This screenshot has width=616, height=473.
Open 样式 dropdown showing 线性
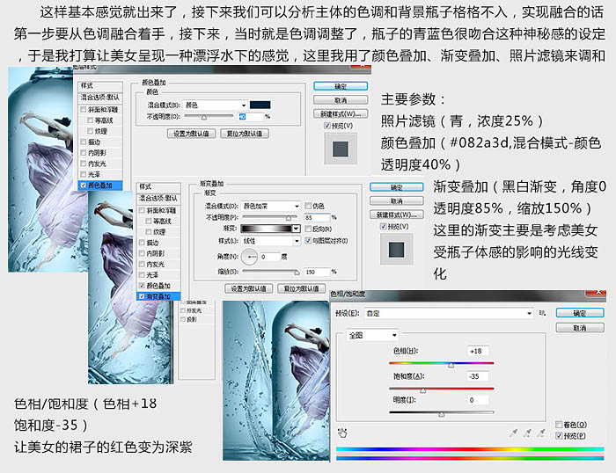coord(271,241)
